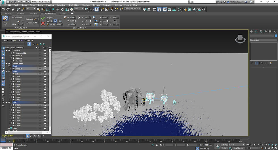Click the Key Filters button
This screenshot has width=278, height=150.
[x=239, y=148]
